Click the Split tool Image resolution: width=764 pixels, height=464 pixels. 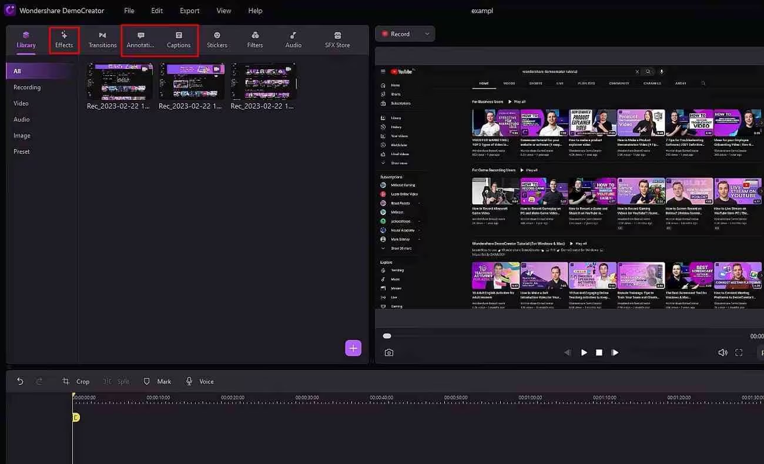tap(116, 381)
